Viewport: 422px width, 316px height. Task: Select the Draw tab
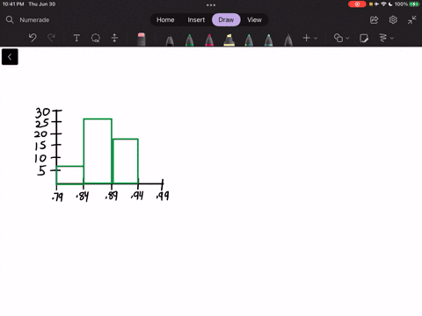point(226,20)
